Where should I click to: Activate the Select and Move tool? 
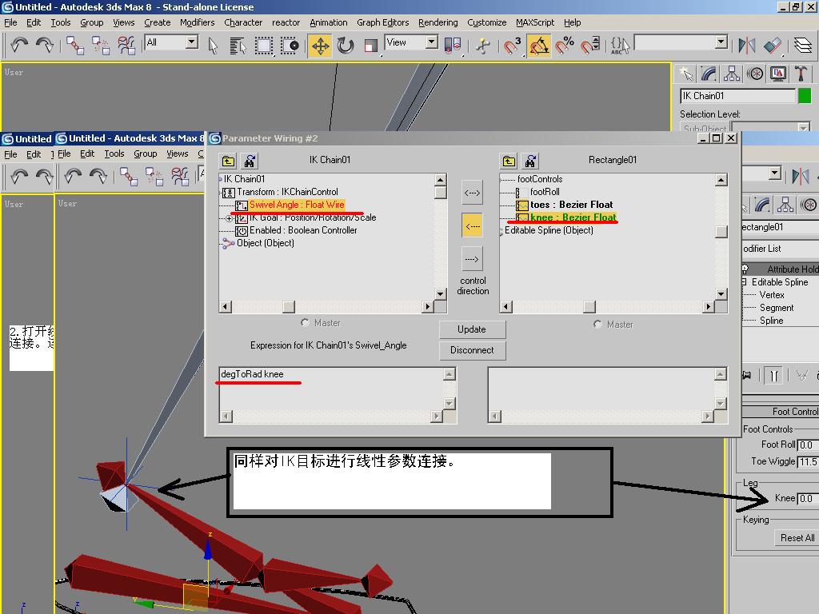(x=320, y=46)
